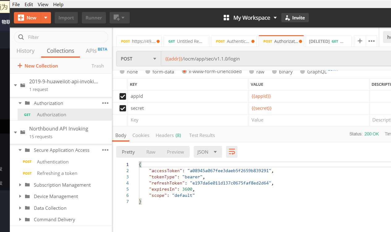Click the Import button
Screen dimensions: 391x232
coord(66,18)
